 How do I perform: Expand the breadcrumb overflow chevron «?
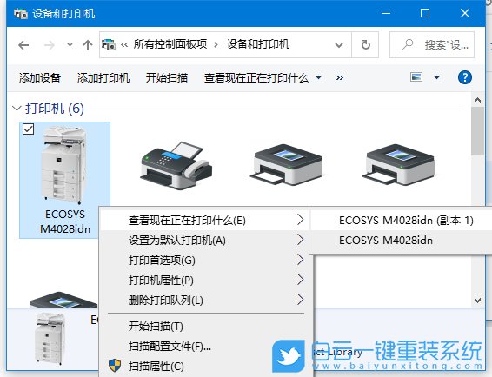pos(124,45)
